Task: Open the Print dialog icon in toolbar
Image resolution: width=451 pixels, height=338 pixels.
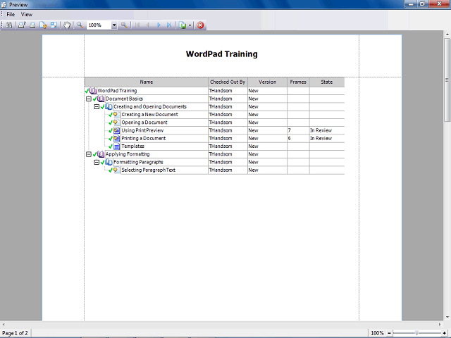Action: (22, 25)
